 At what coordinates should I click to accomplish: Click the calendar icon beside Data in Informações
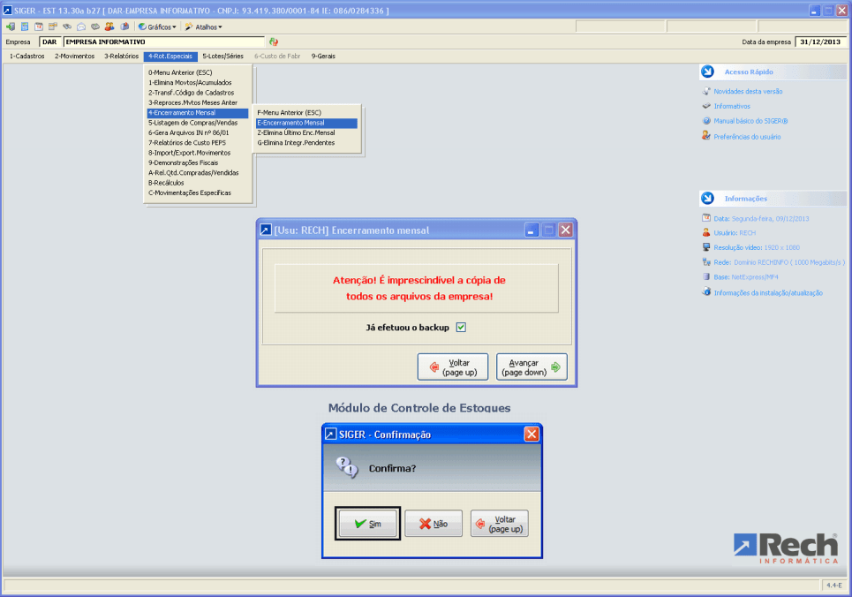[x=705, y=218]
